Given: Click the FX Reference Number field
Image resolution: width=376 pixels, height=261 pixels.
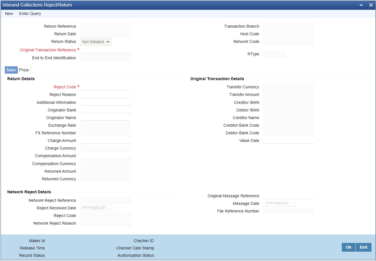Looking at the screenshot, I should point(105,133).
